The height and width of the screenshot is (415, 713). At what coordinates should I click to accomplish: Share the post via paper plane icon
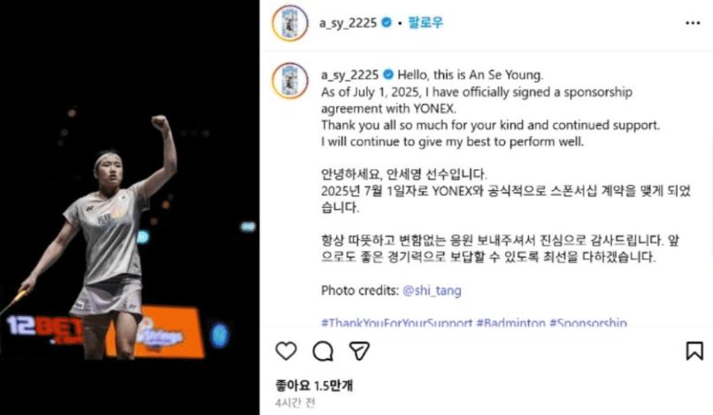pos(359,350)
